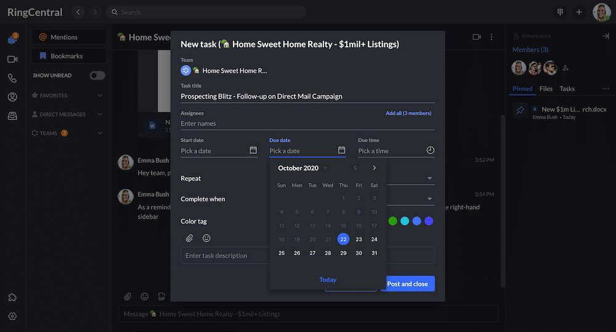Open Start date calendar icon

pos(253,150)
